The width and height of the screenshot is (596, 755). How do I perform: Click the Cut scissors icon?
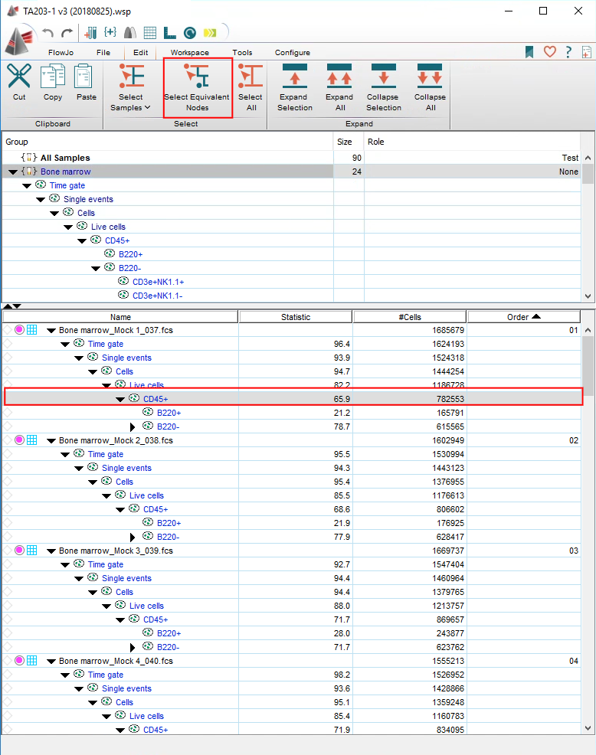[19, 77]
